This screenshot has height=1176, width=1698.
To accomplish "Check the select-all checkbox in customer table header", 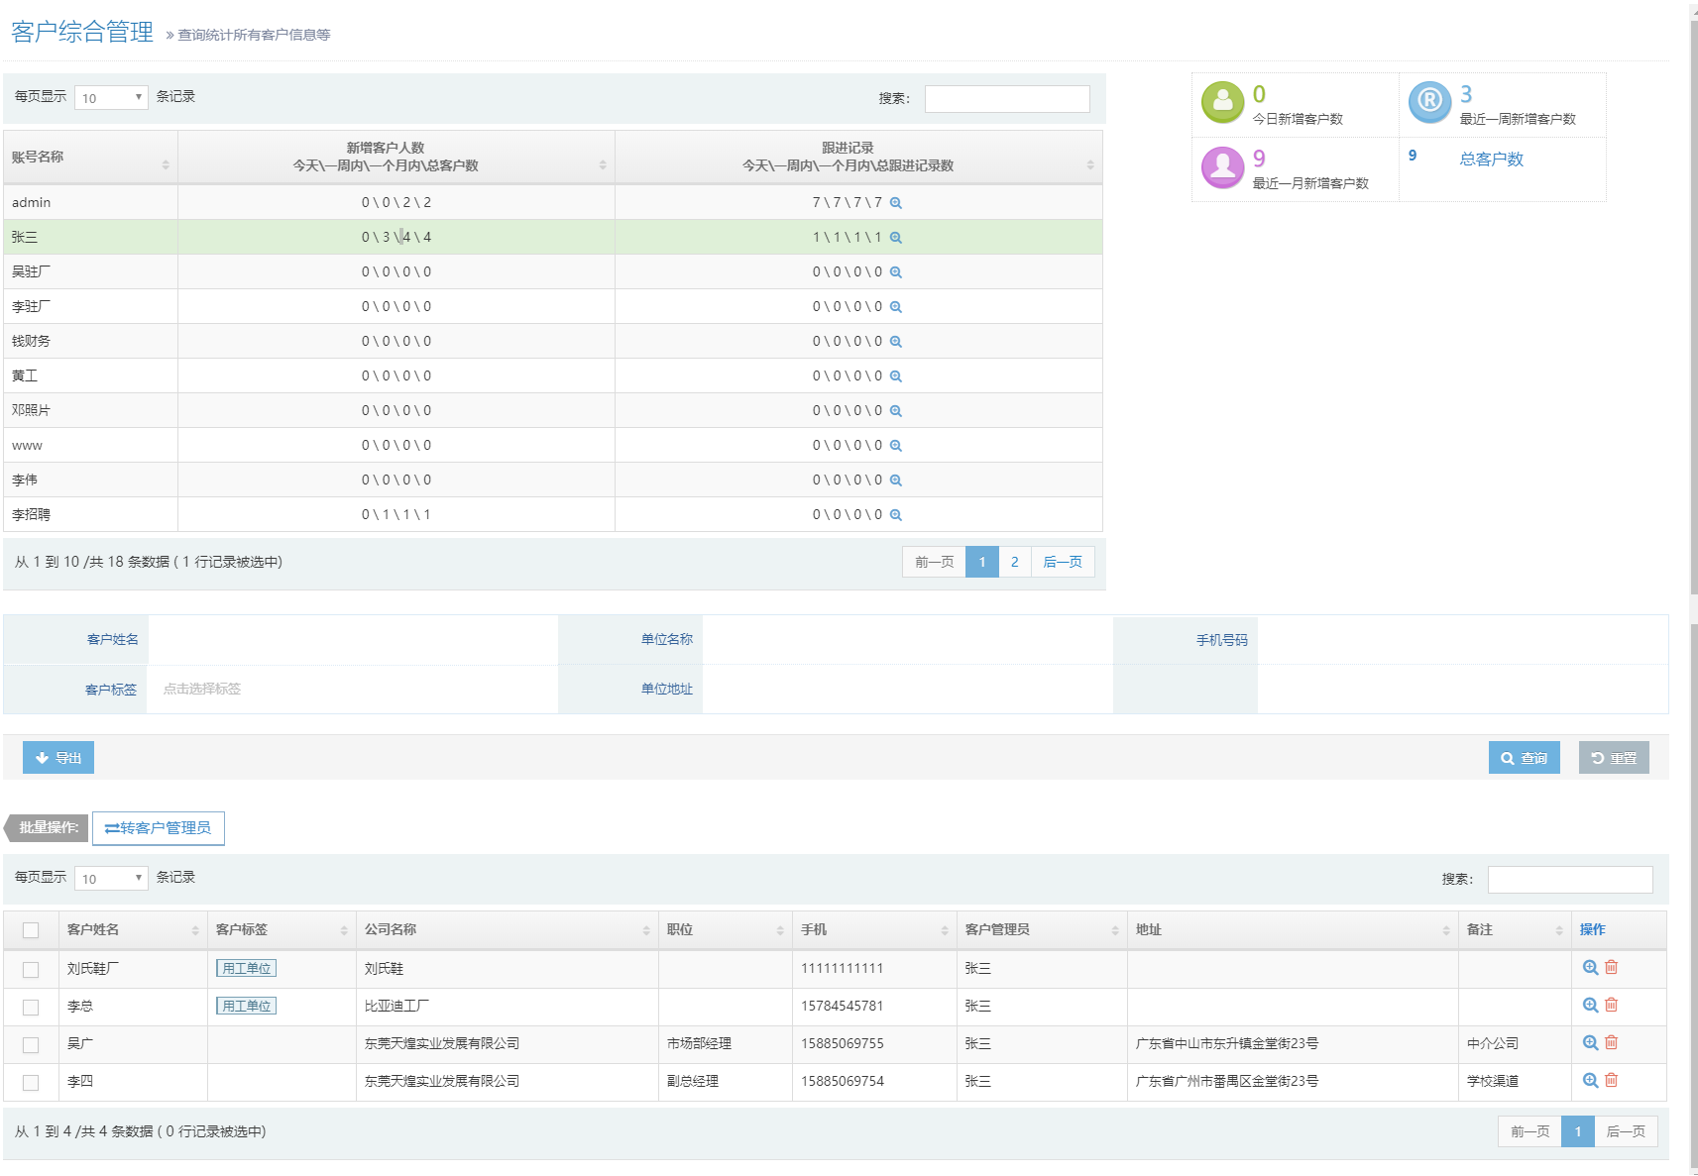I will 31,930.
